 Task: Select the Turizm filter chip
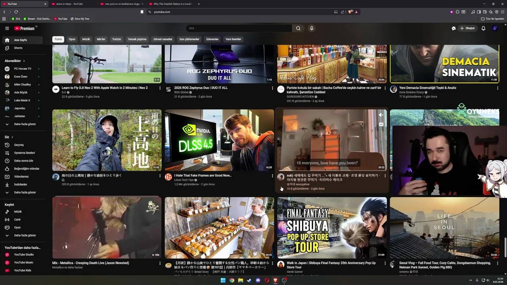tap(116, 39)
